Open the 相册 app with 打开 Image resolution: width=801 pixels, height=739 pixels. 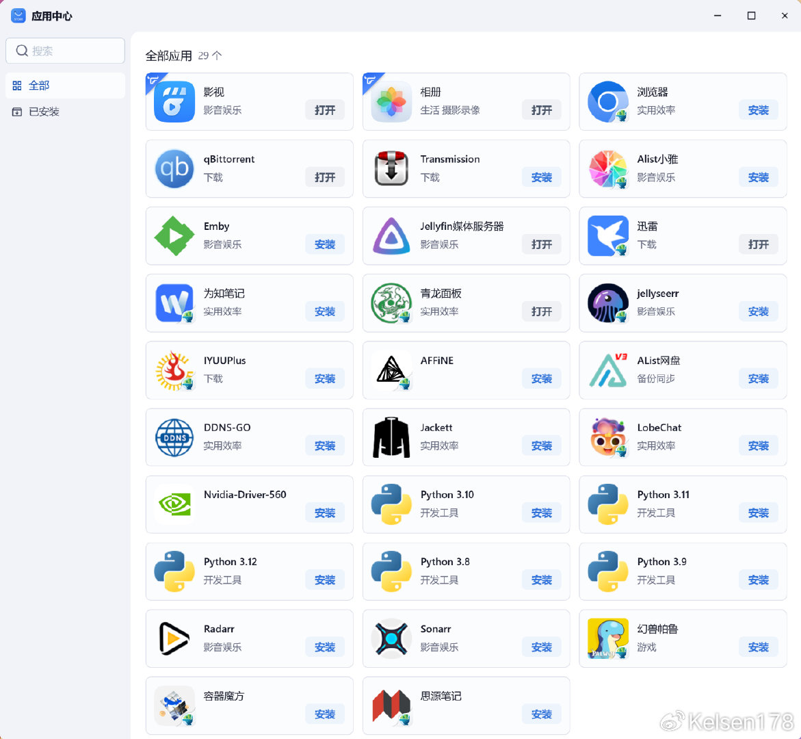pyautogui.click(x=542, y=110)
